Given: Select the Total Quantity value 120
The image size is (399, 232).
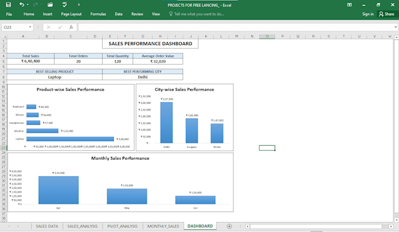Looking at the screenshot, I should 117,61.
